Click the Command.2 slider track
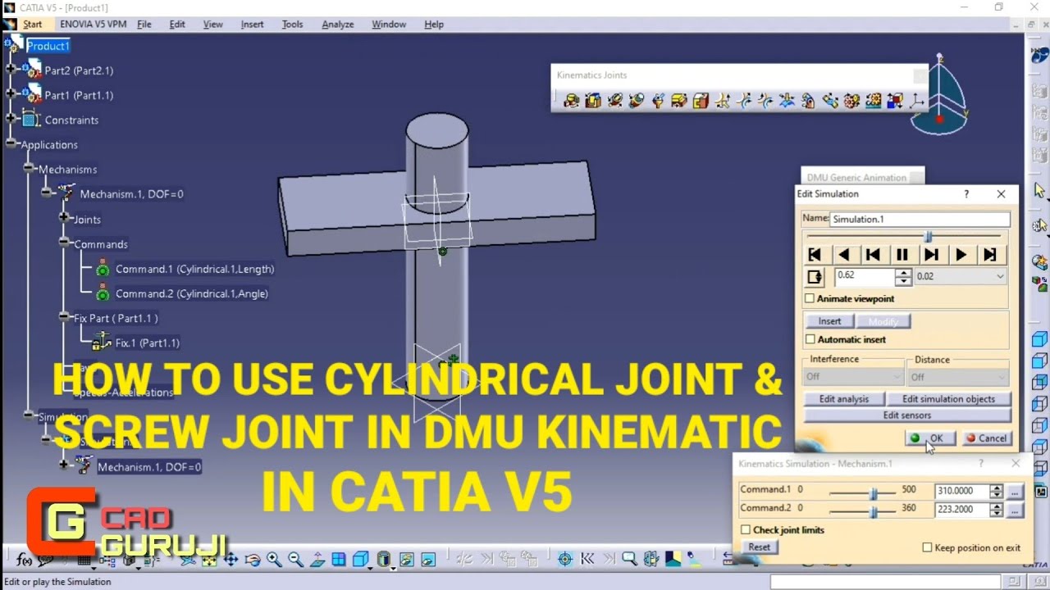Image resolution: width=1050 pixels, height=590 pixels. [x=862, y=511]
